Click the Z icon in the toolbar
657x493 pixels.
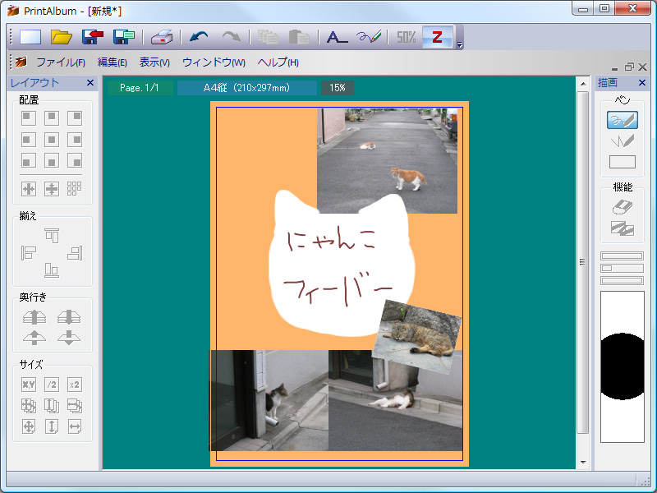[438, 36]
